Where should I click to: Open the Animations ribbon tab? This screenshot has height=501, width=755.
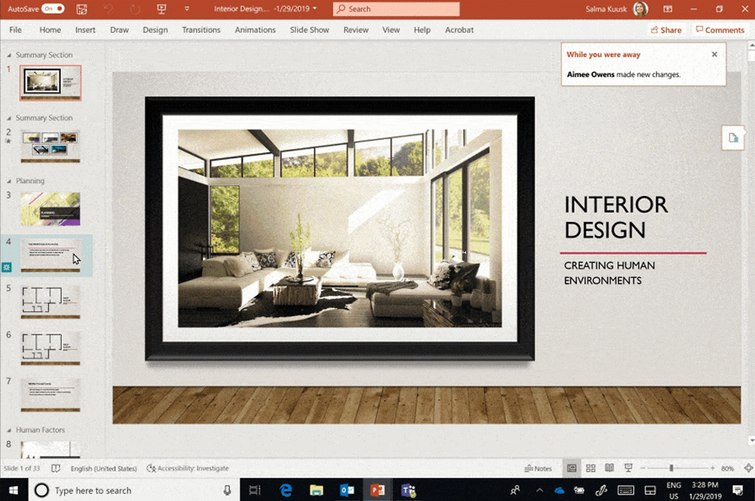pos(255,30)
